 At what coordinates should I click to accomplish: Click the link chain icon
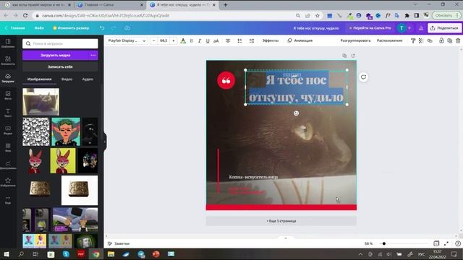click(430, 40)
